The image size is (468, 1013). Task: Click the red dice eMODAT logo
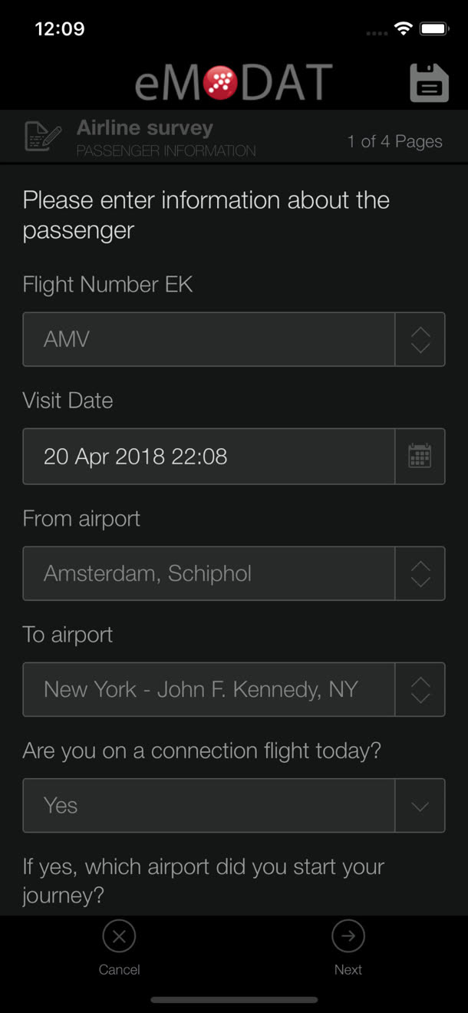(220, 82)
